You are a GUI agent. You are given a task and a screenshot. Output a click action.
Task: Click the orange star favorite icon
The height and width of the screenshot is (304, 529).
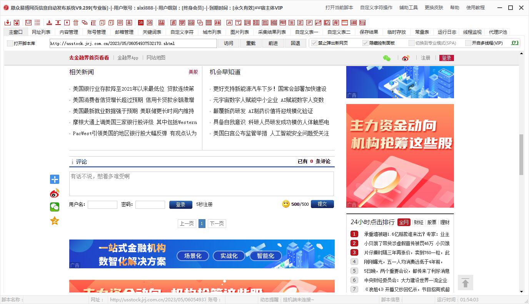click(x=55, y=221)
